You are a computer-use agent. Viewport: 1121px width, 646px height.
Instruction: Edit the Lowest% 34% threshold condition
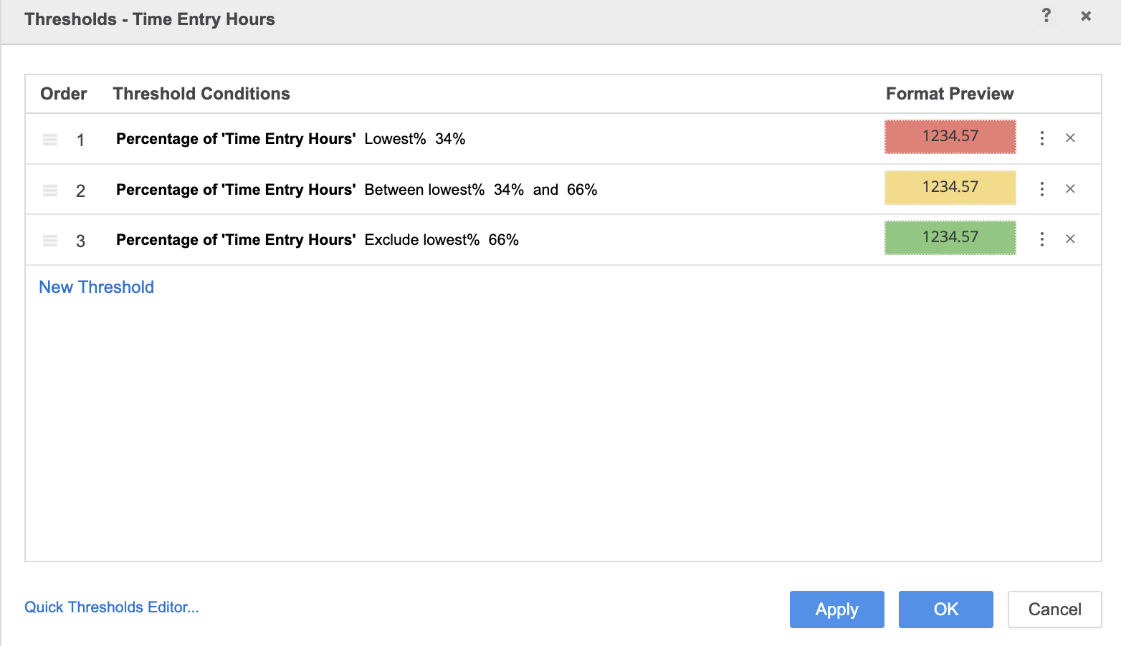(290, 139)
